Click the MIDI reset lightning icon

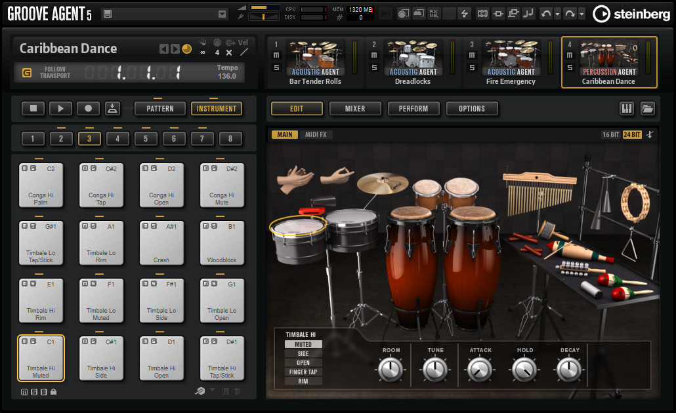464,14
